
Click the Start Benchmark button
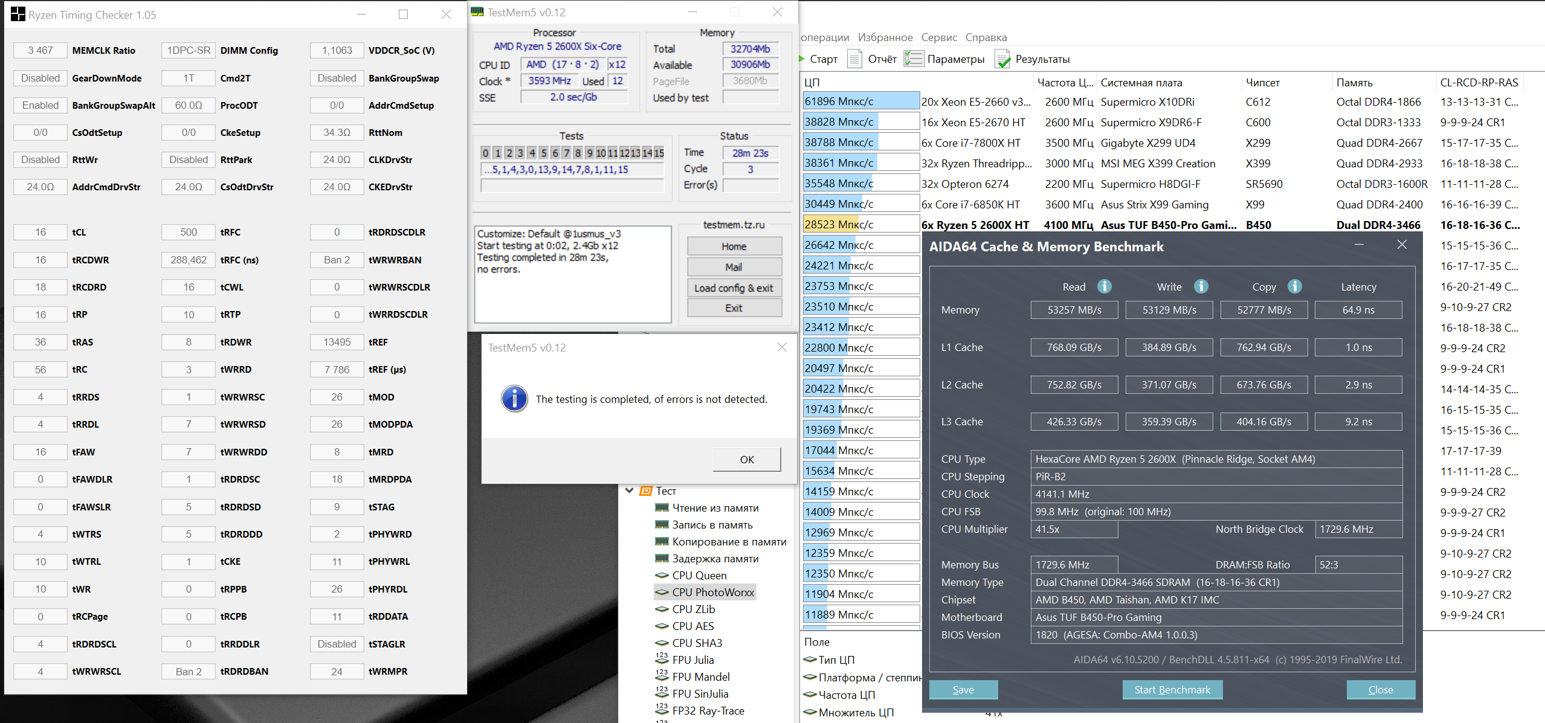pos(1172,689)
